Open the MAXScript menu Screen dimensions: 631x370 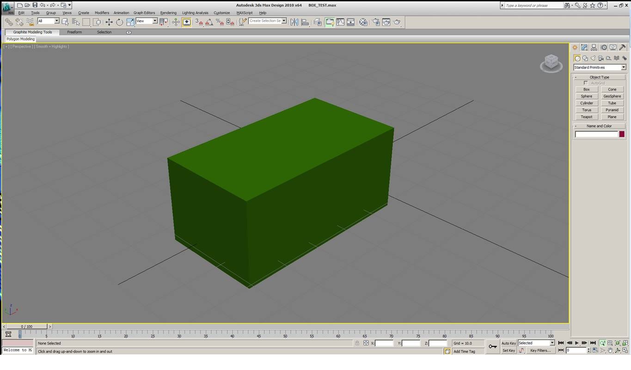click(245, 13)
